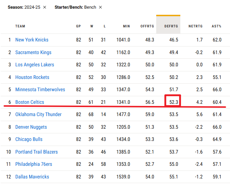Open the Philadelphia 76ers team link

[34, 164]
